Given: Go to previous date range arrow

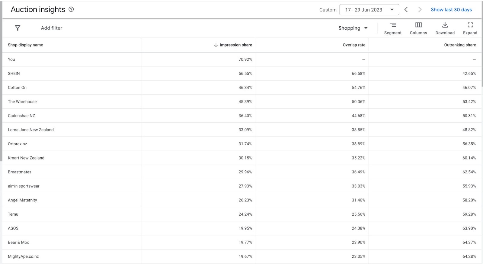Looking at the screenshot, I should (406, 10).
